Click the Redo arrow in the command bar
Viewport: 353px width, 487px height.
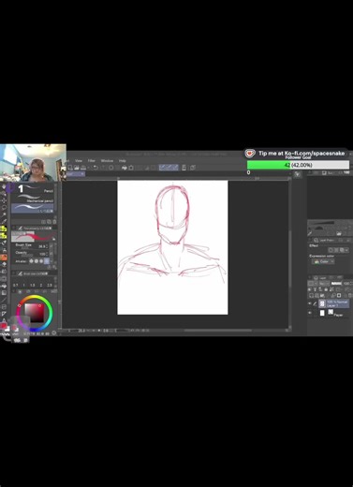(x=103, y=168)
